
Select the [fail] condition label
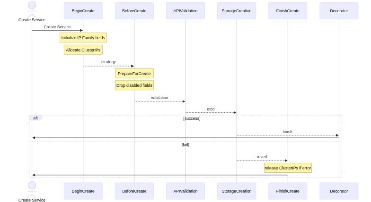pos(185,145)
